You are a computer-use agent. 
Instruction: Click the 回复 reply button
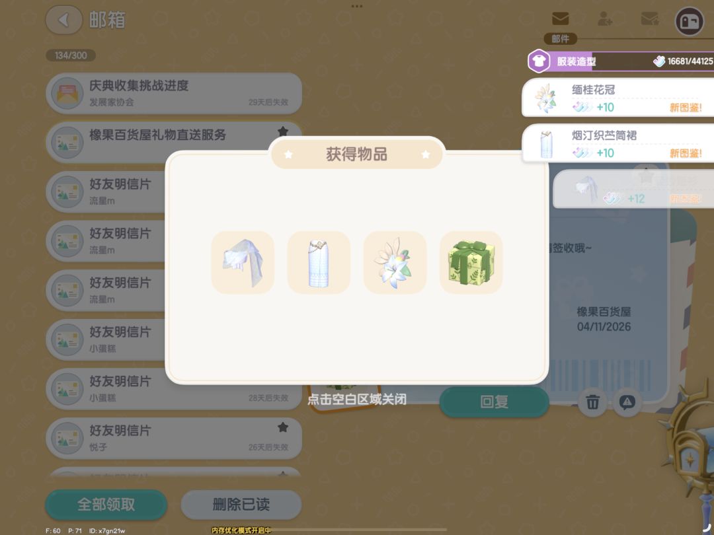(494, 402)
